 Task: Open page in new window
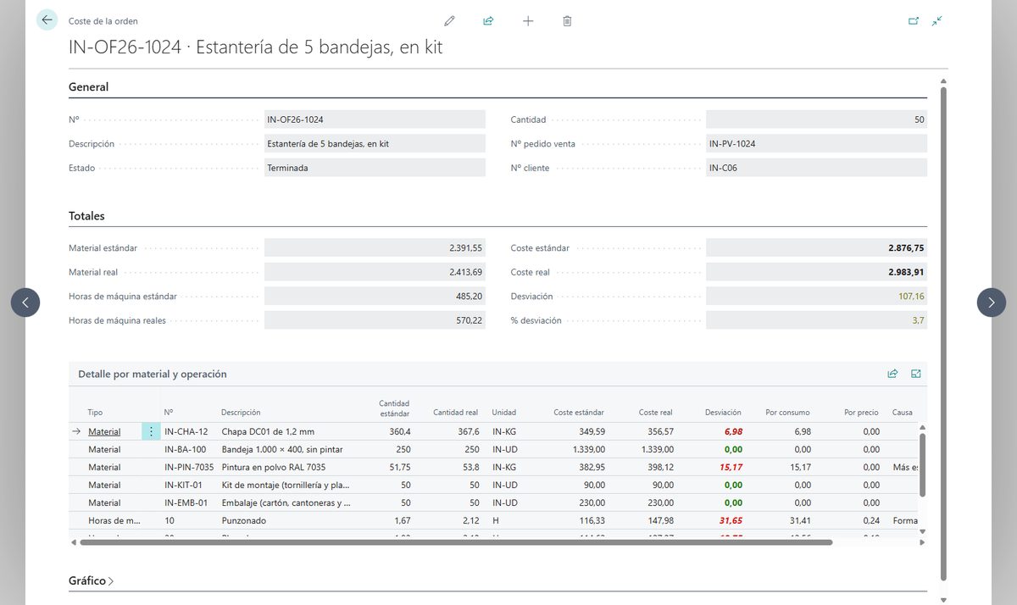(914, 20)
